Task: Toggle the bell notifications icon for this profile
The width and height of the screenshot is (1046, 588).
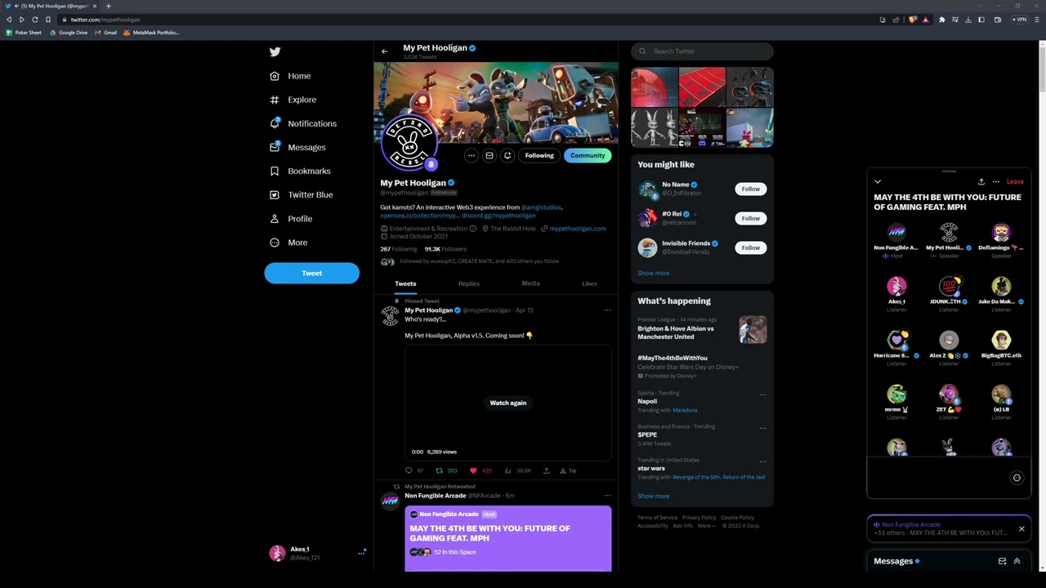Action: click(x=507, y=155)
